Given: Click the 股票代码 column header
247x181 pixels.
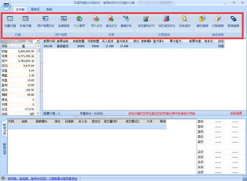Looking at the screenshot, I should (x=49, y=41).
